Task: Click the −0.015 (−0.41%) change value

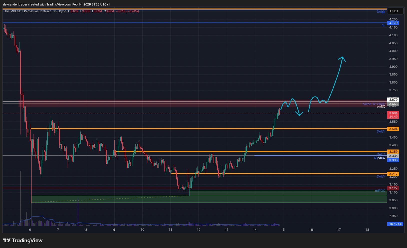Action: coord(127,11)
